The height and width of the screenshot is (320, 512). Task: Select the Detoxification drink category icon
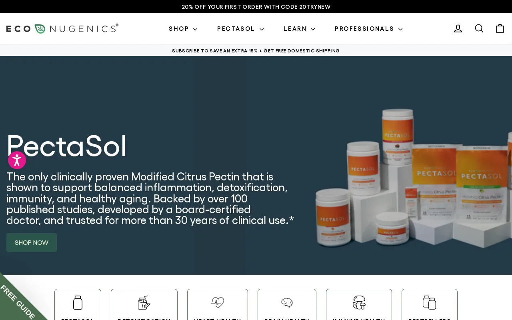[x=144, y=302]
